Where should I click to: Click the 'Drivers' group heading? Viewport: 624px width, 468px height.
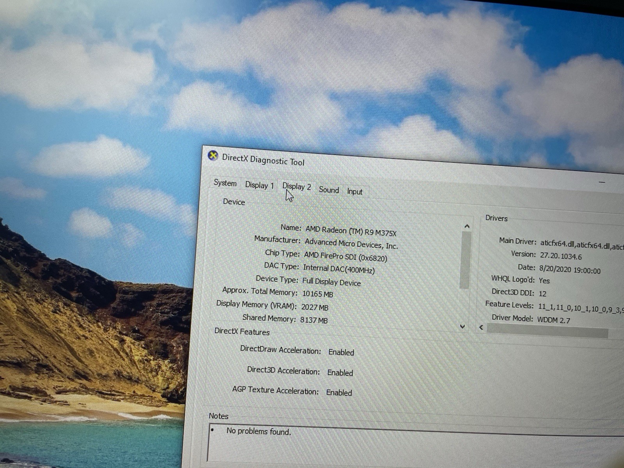(x=496, y=218)
